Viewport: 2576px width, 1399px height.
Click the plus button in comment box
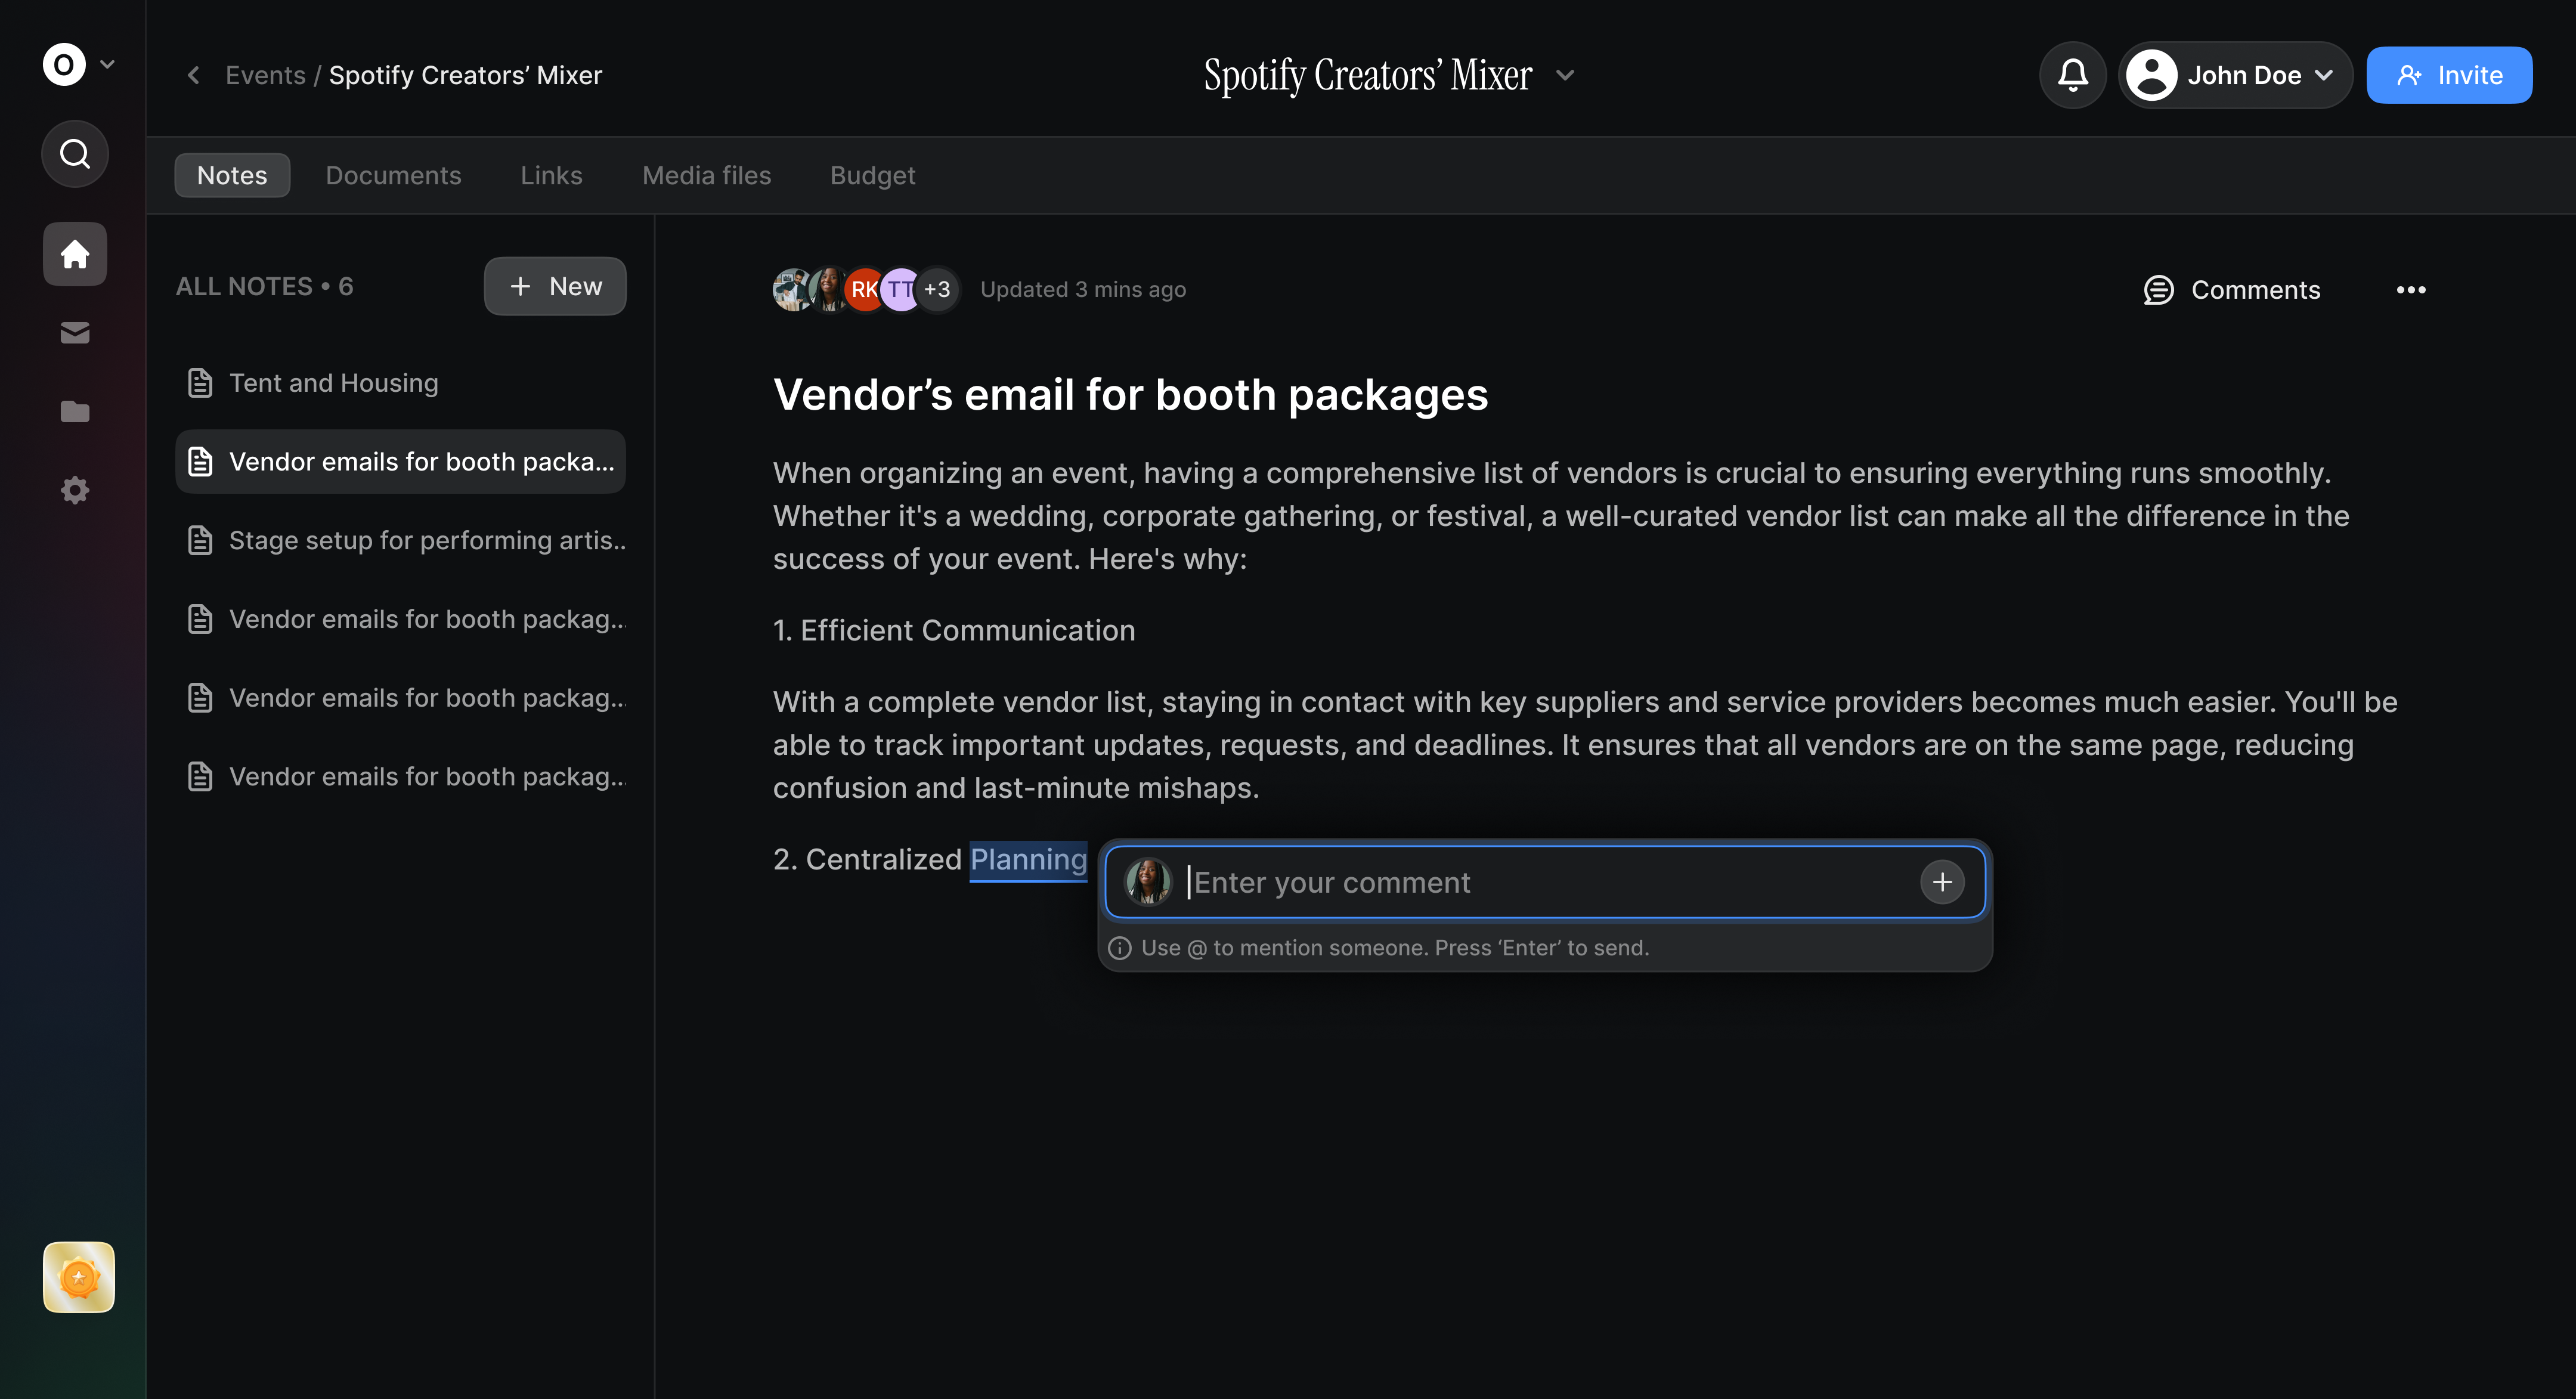point(1942,882)
